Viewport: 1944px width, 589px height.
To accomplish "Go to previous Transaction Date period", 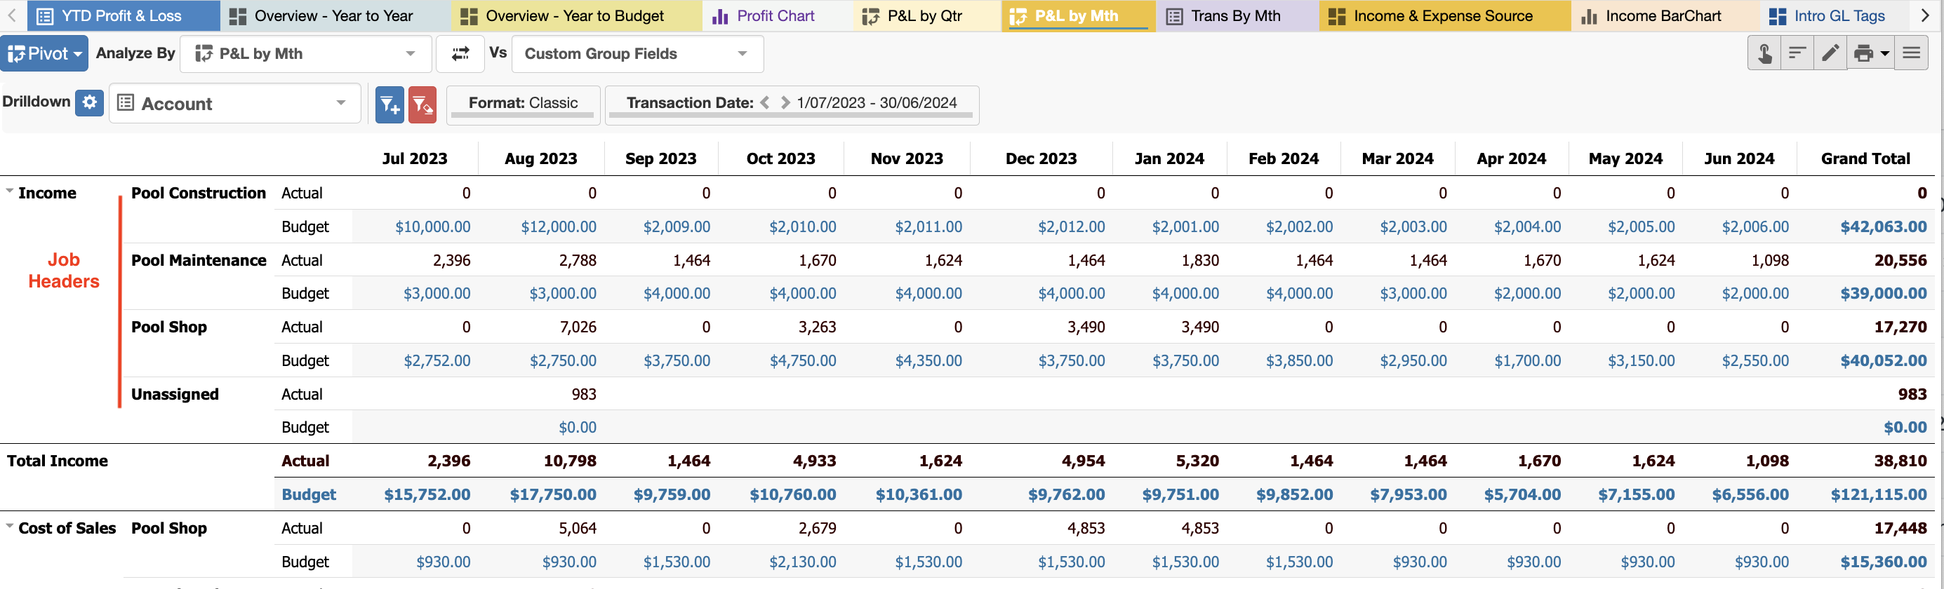I will 765,102.
